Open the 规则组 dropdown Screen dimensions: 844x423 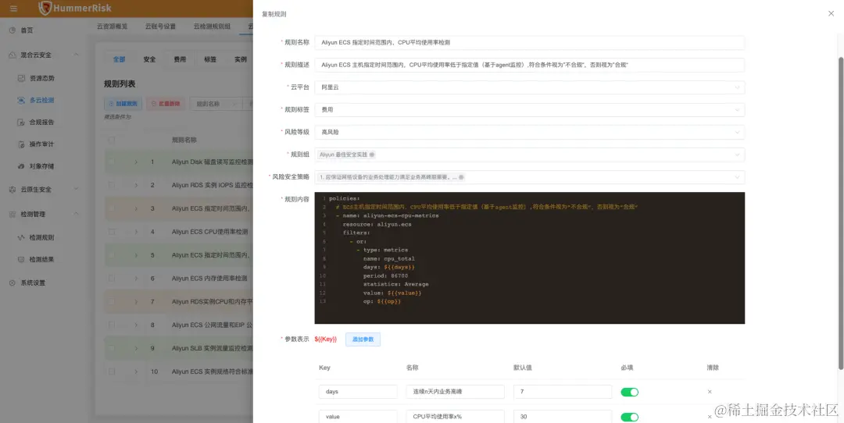coord(530,155)
